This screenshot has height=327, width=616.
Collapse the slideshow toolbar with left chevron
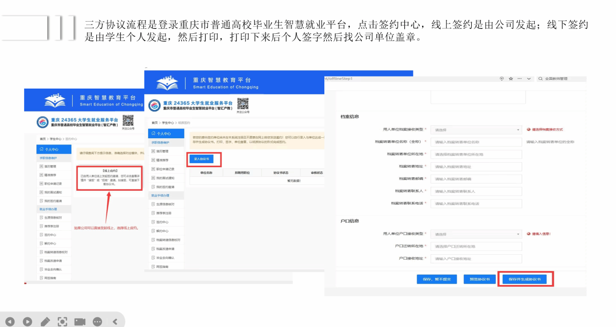115,322
